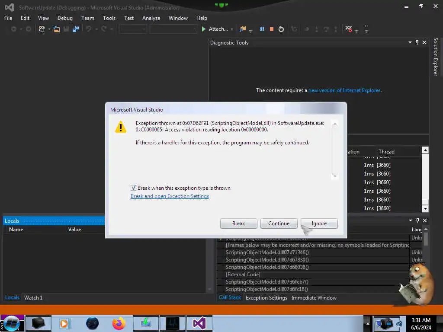Switch to the Exception Settings tab
The width and height of the screenshot is (443, 332).
[266, 297]
